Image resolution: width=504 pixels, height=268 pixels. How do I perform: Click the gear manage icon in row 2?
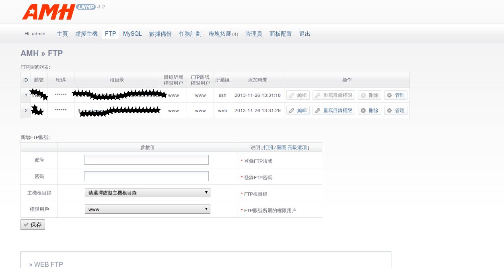click(x=389, y=110)
